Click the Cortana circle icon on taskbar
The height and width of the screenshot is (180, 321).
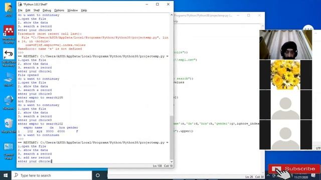click(x=98, y=175)
